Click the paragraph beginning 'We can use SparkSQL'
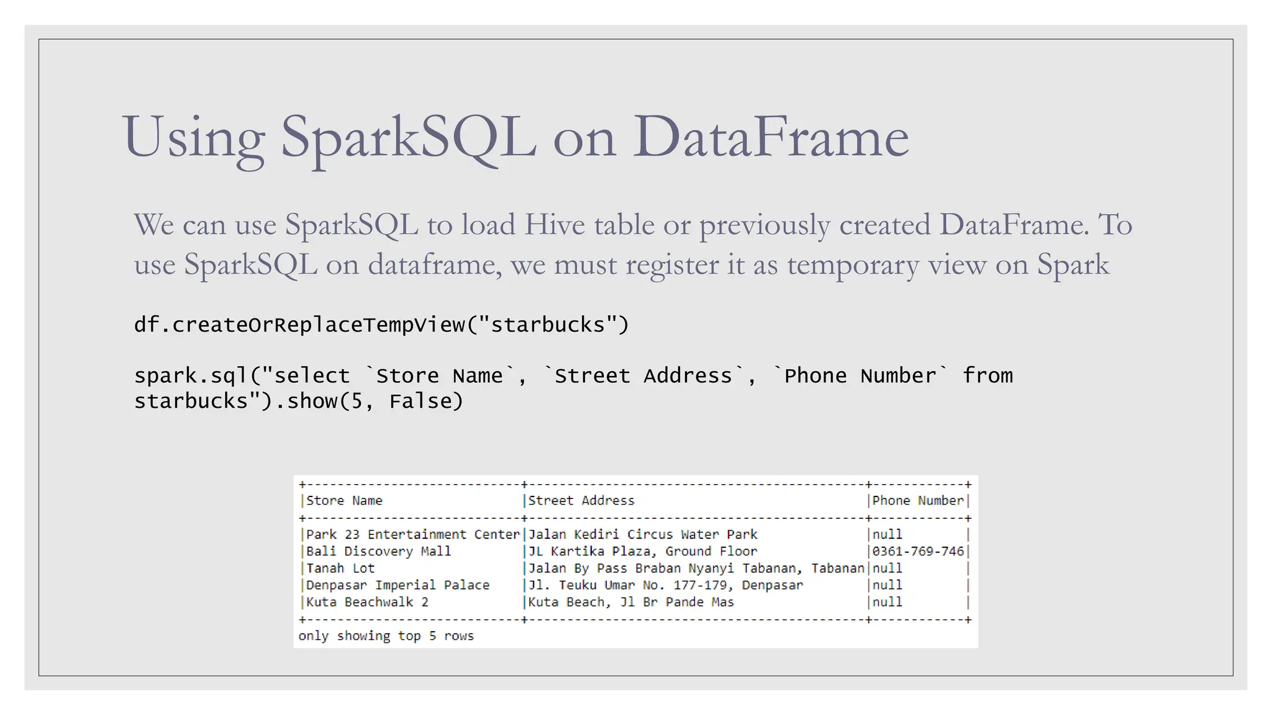The image size is (1272, 715). (x=633, y=245)
